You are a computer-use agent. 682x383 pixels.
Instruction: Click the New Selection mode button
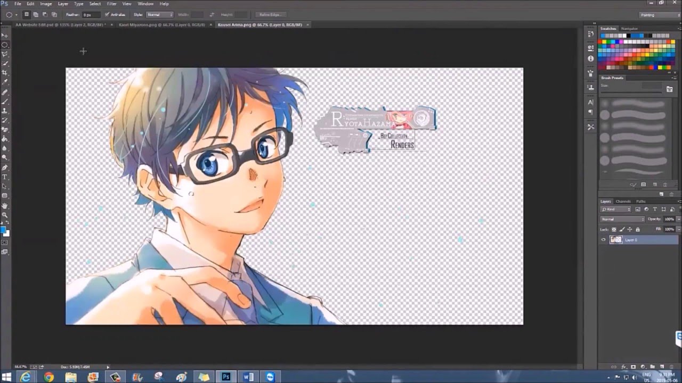27,14
